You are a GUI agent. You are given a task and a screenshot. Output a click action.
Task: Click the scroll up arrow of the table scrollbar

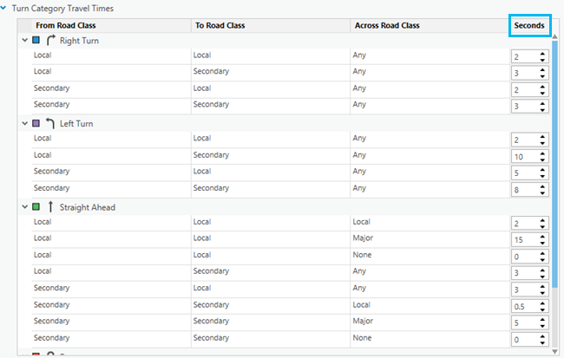[x=555, y=38]
